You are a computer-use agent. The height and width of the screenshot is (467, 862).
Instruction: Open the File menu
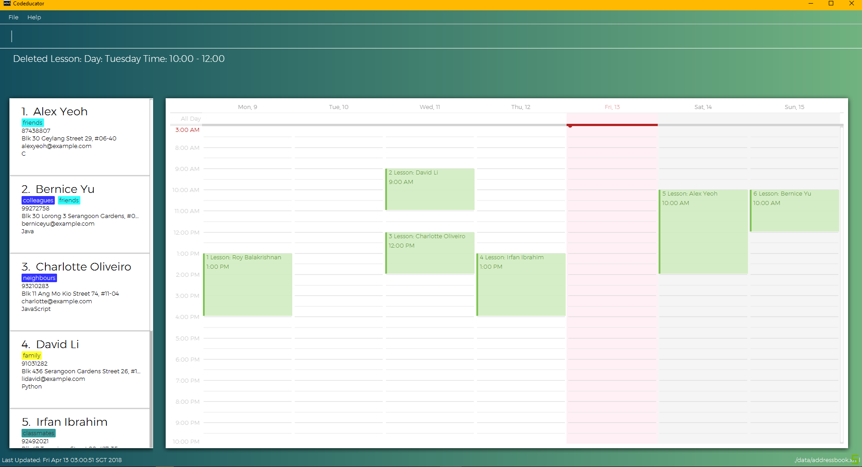13,17
